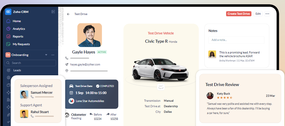Screen dimensions: 285x126
Task: Click the Rahul Stuart name
Action: point(40,112)
